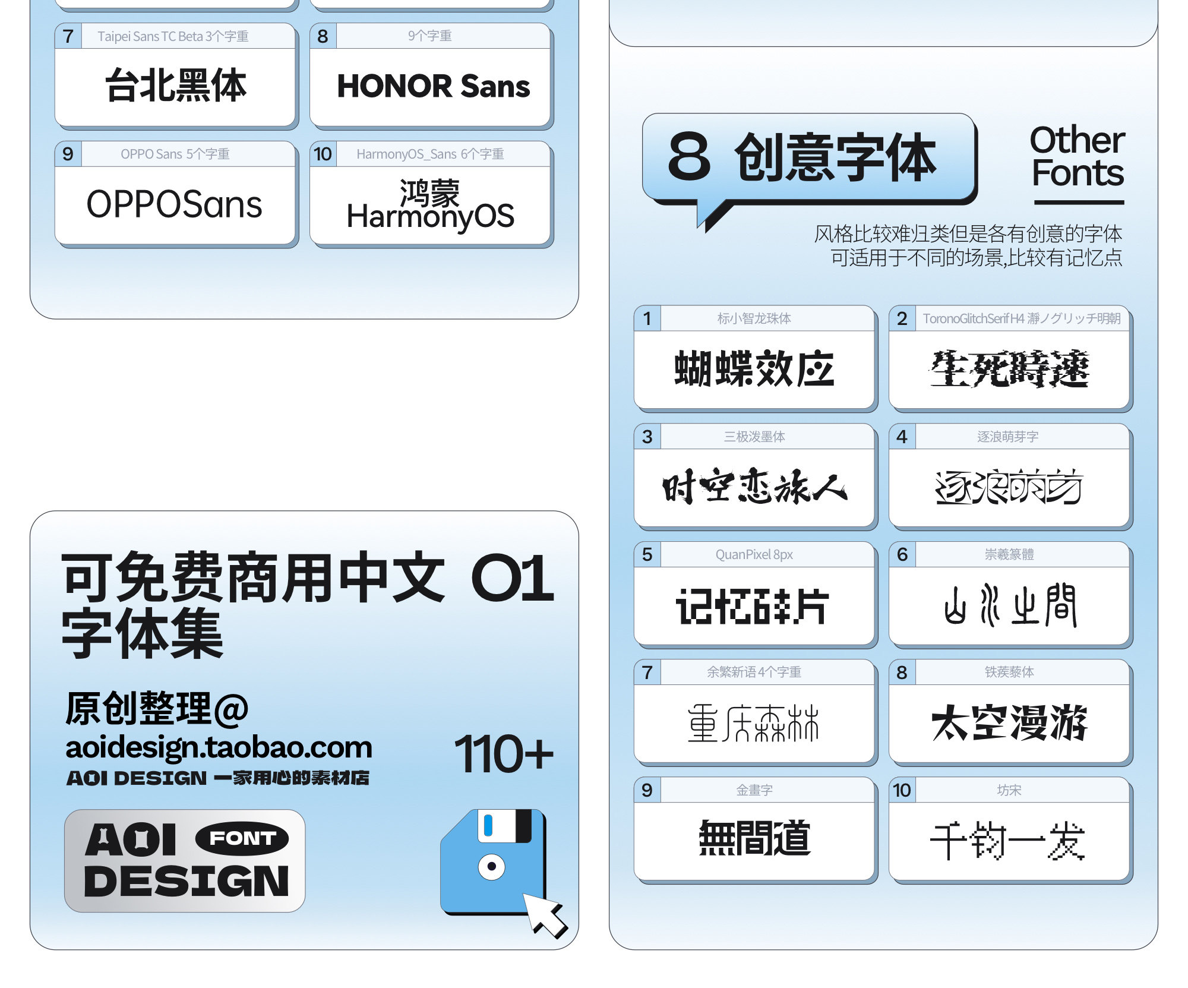Click the AOI DESIGN FONT logo badge
This screenshot has height=988, width=1188.
click(x=185, y=861)
